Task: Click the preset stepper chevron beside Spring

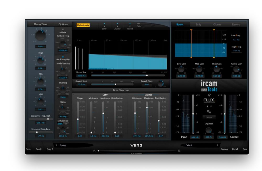Action: point(56,145)
